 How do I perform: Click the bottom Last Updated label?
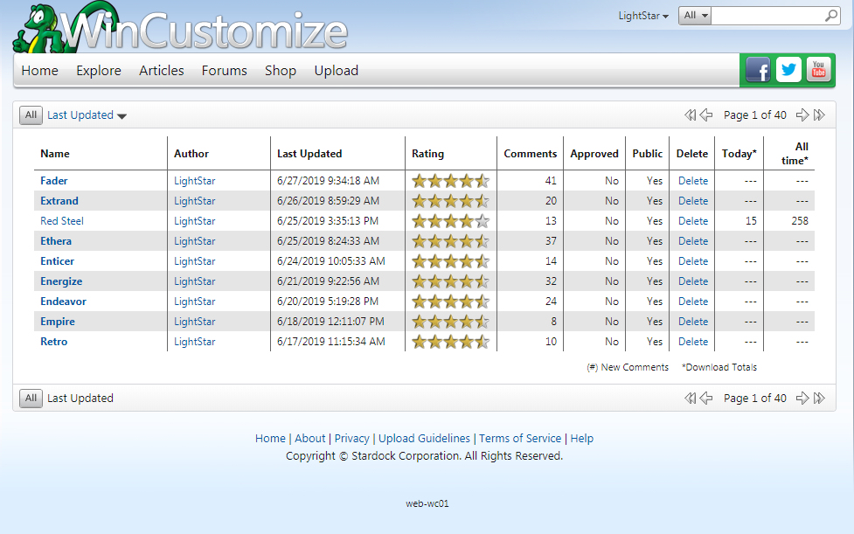(80, 398)
